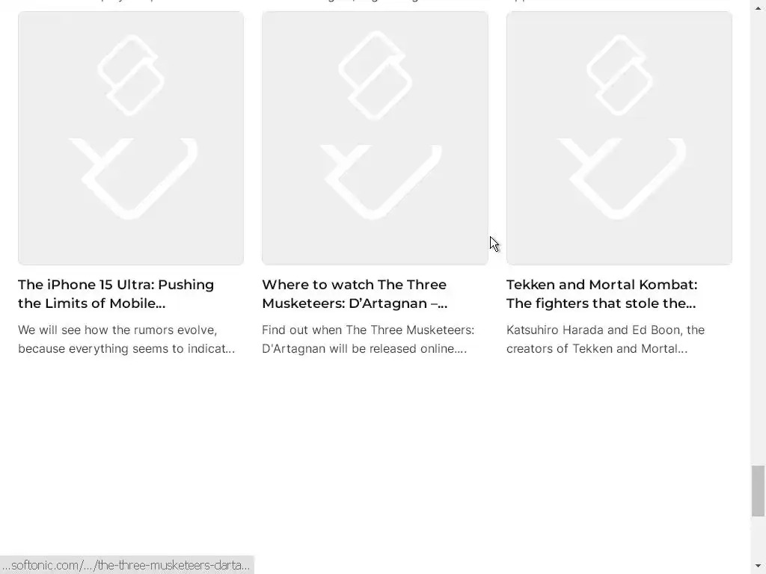This screenshot has height=574, width=766.
Task: Click the scrollbar up arrow
Action: pyautogui.click(x=759, y=7)
